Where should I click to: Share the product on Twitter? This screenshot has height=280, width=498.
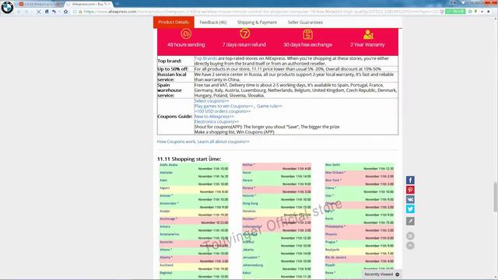pyautogui.click(x=410, y=209)
